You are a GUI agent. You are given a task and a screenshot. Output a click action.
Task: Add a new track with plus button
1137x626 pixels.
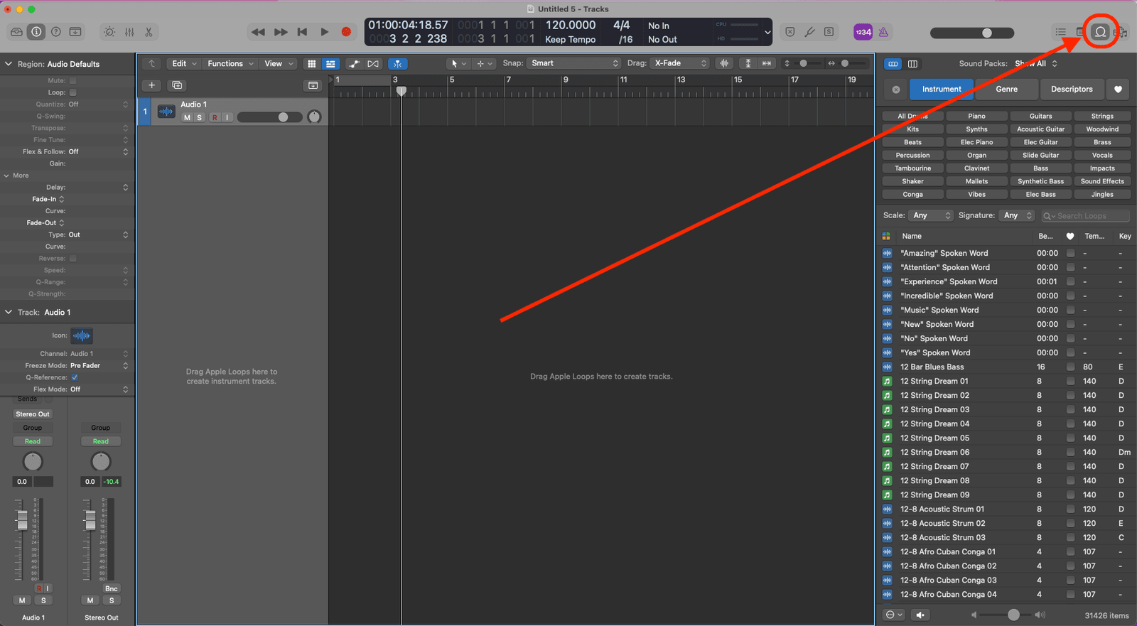[x=151, y=85]
